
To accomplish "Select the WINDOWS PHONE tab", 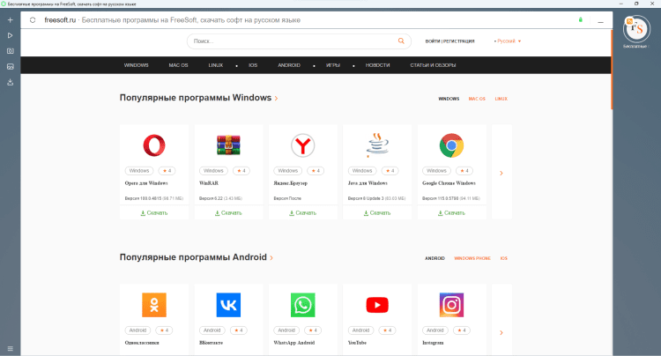I will coord(472,258).
